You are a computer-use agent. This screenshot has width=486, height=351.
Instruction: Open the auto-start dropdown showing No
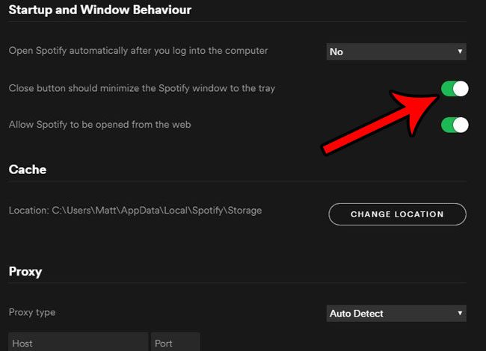click(x=396, y=52)
